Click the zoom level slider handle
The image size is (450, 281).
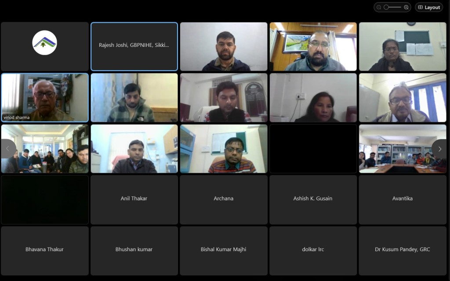click(x=386, y=7)
